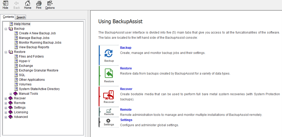The height and width of the screenshot is (137, 282).
Task: Click the open book icon beside Restore
Action: (11, 52)
